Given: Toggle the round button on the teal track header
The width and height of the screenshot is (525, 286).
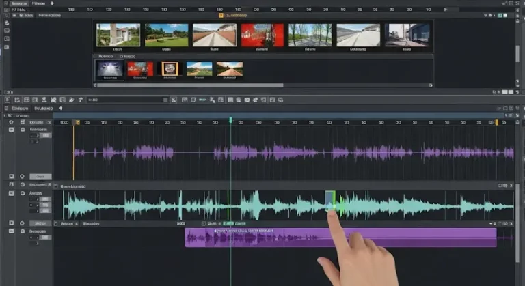Looking at the screenshot, I should point(23,193).
